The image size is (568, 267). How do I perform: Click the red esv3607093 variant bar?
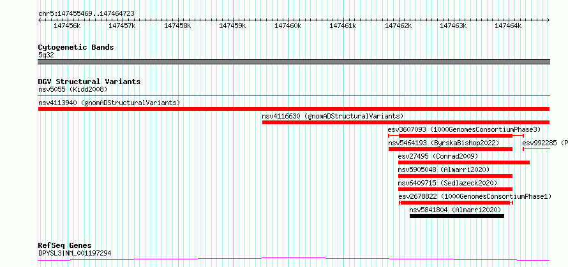click(x=456, y=136)
